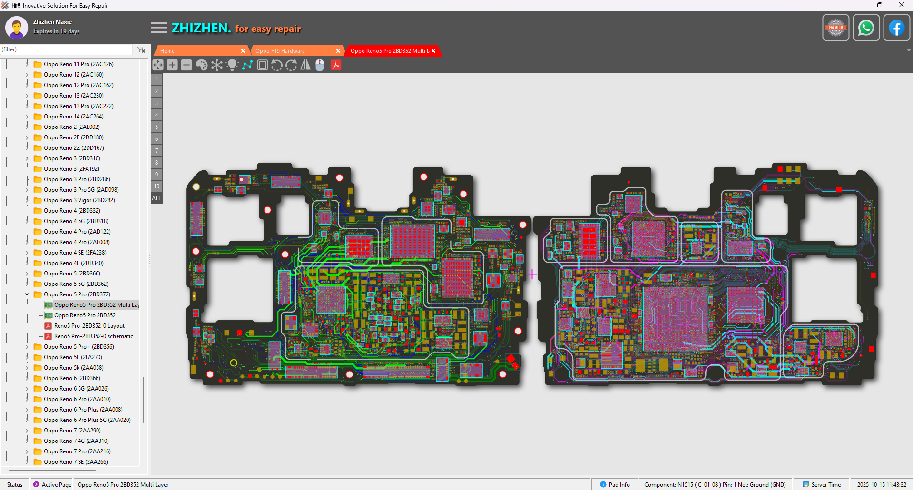
Task: Close the Home tab
Action: coord(243,51)
